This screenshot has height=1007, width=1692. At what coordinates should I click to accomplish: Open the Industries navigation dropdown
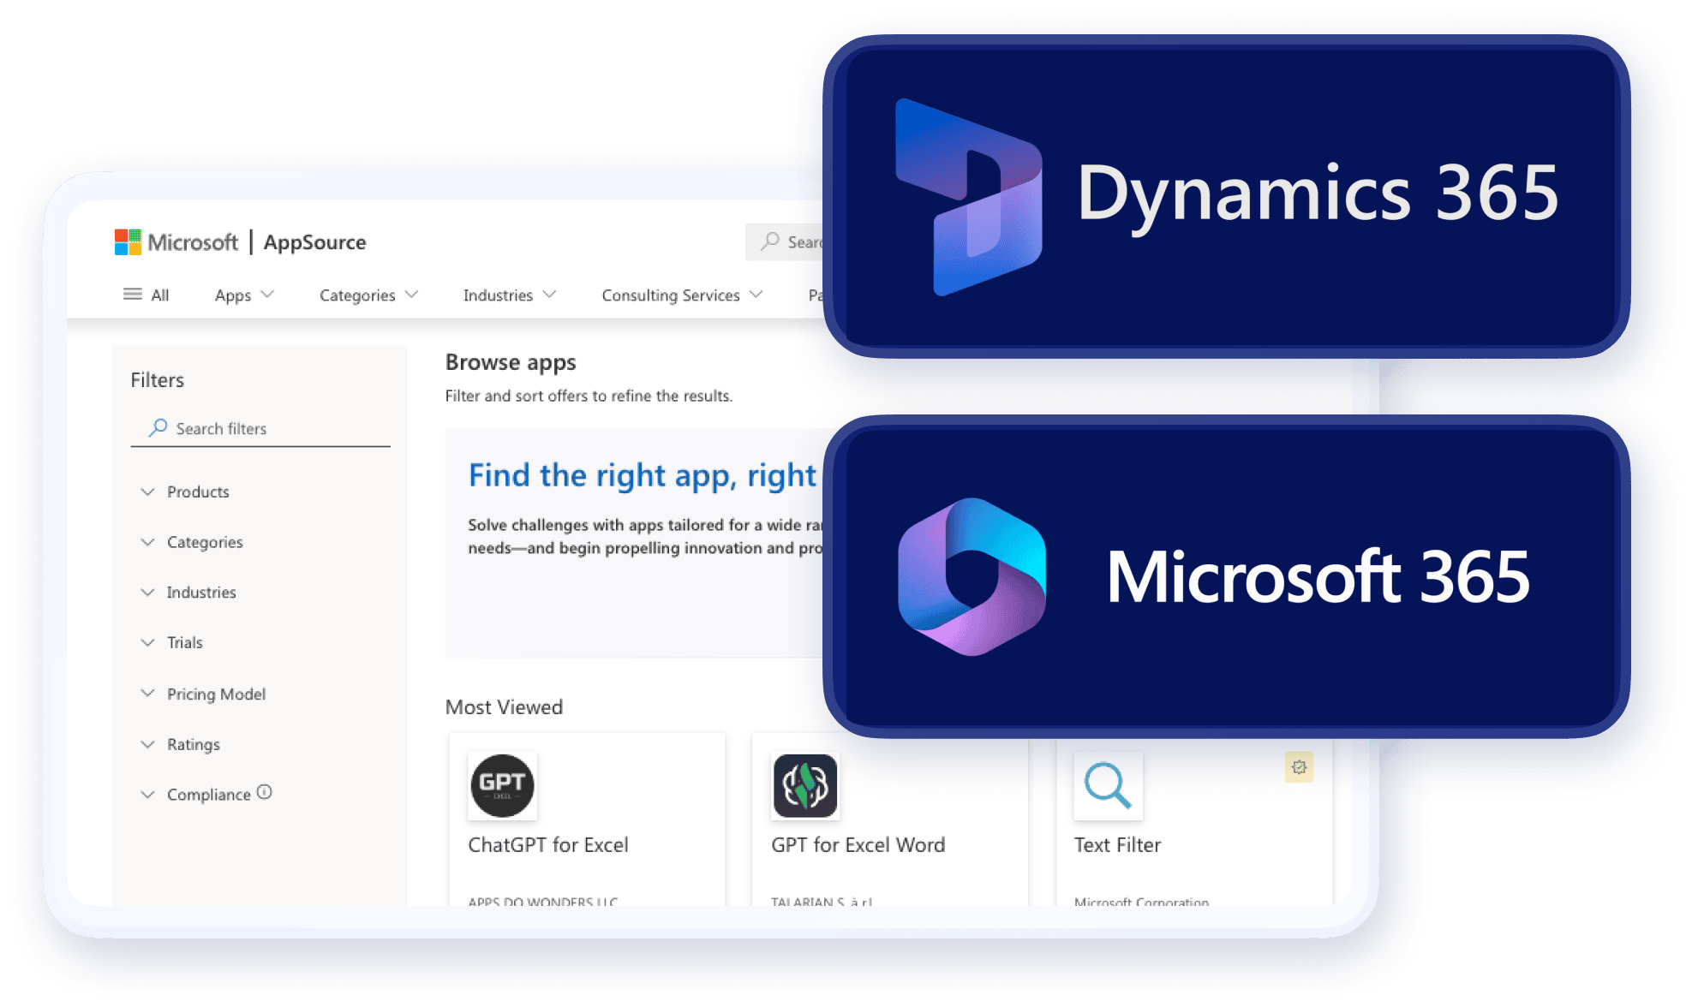coord(509,295)
